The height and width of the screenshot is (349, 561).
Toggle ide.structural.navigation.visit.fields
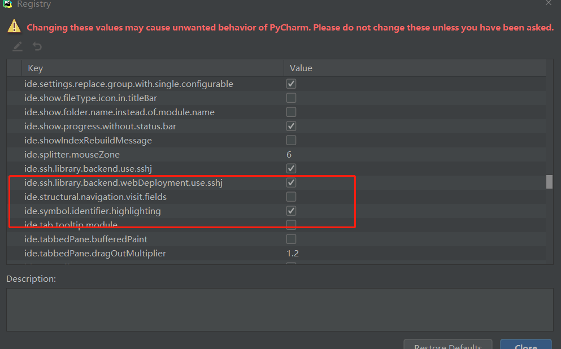(x=291, y=196)
